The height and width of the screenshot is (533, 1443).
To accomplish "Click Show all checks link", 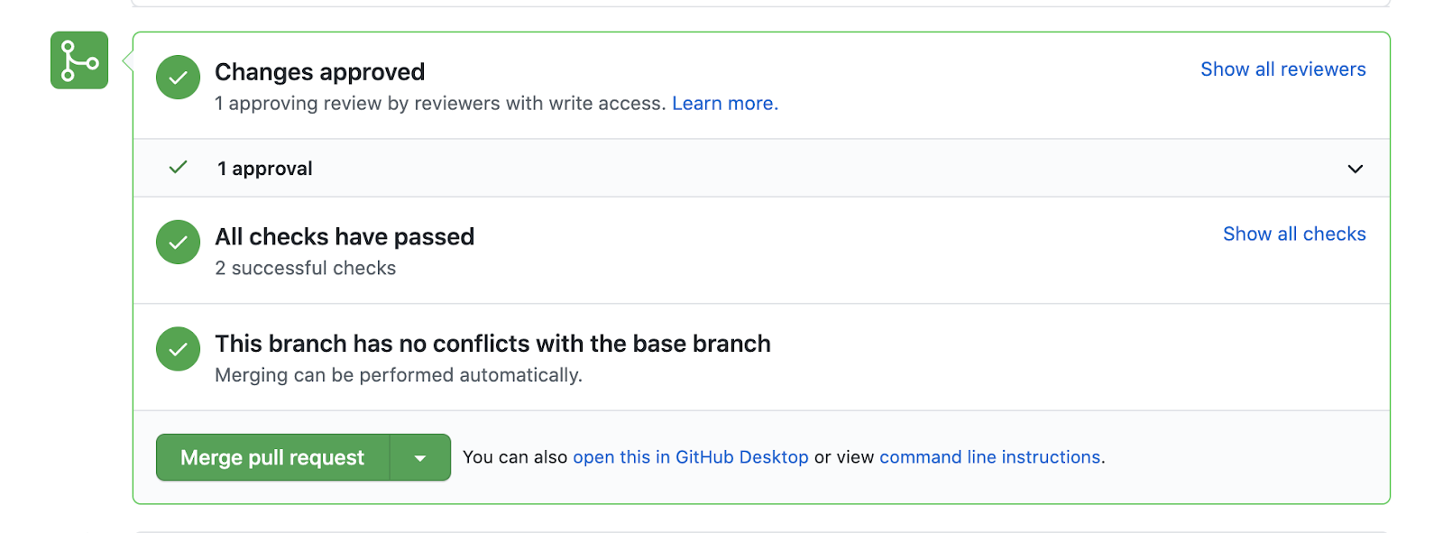I will [x=1294, y=234].
